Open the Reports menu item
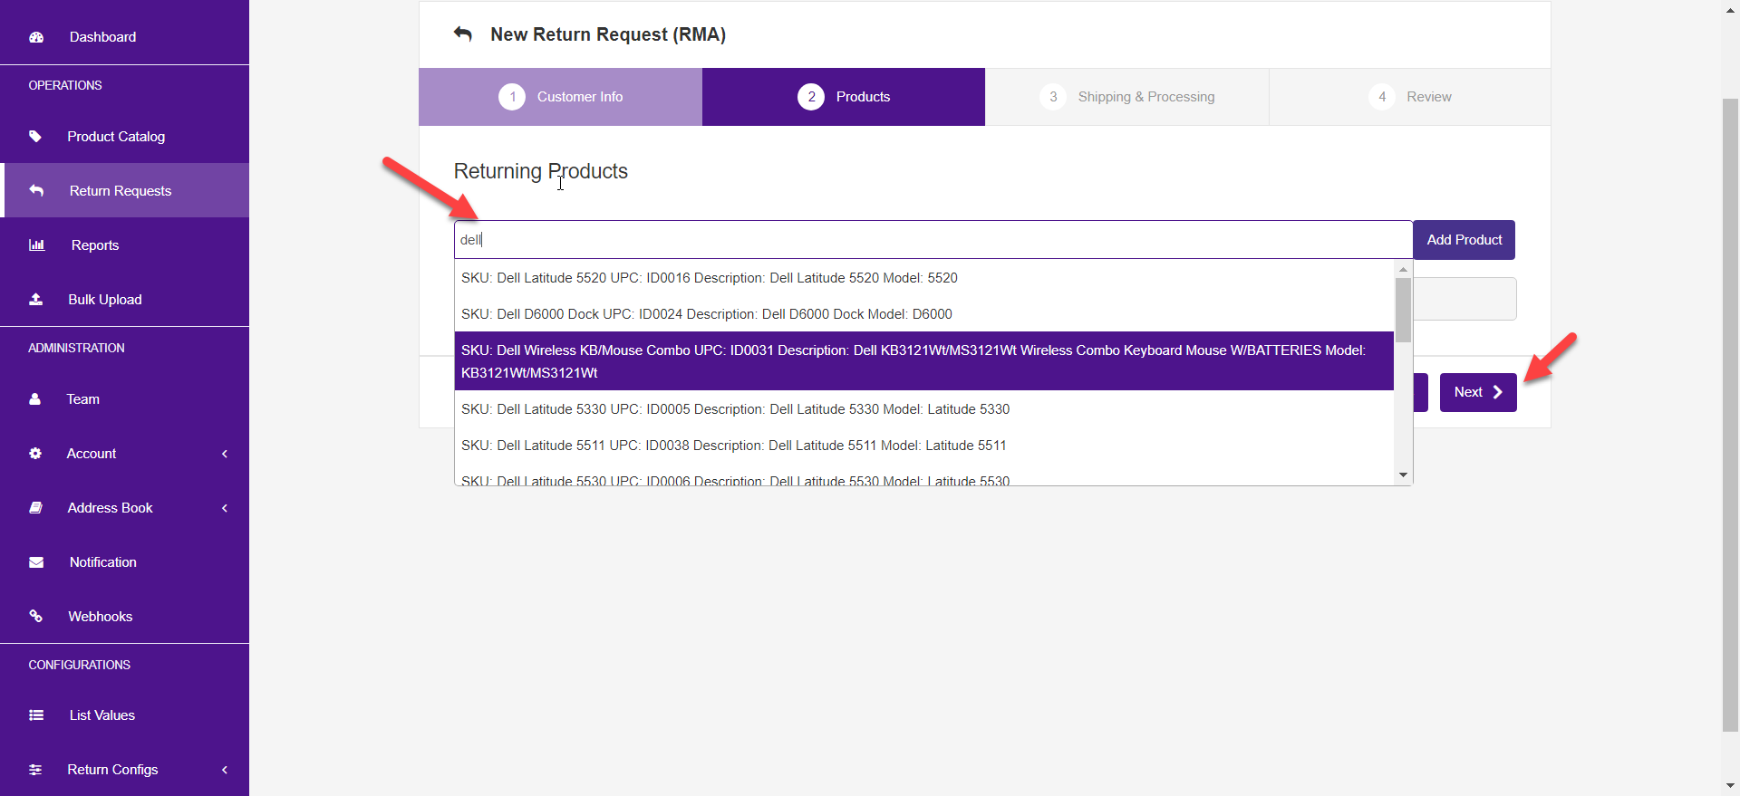This screenshot has width=1740, height=796. [x=124, y=245]
